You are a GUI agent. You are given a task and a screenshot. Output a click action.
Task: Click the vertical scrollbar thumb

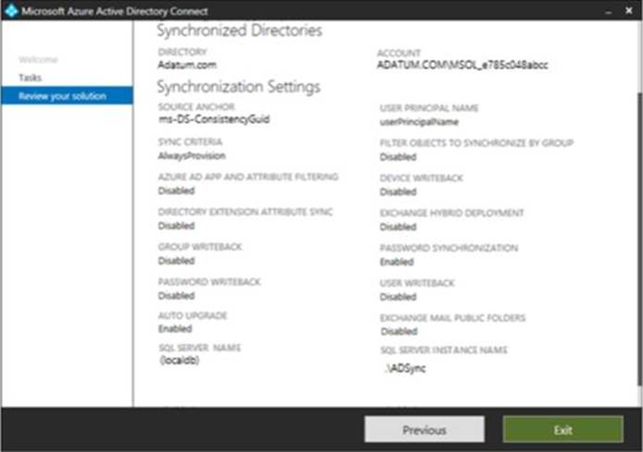[x=639, y=239]
